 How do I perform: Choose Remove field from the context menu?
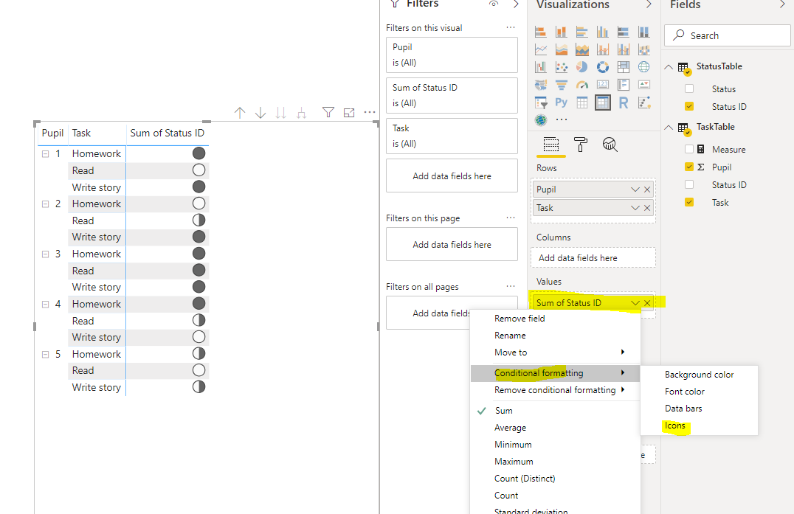coord(519,319)
